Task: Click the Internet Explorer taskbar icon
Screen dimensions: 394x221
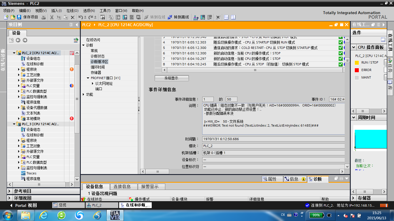Action: click(44, 215)
